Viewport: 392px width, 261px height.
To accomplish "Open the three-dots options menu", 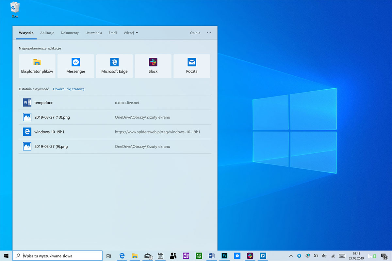I will (209, 33).
